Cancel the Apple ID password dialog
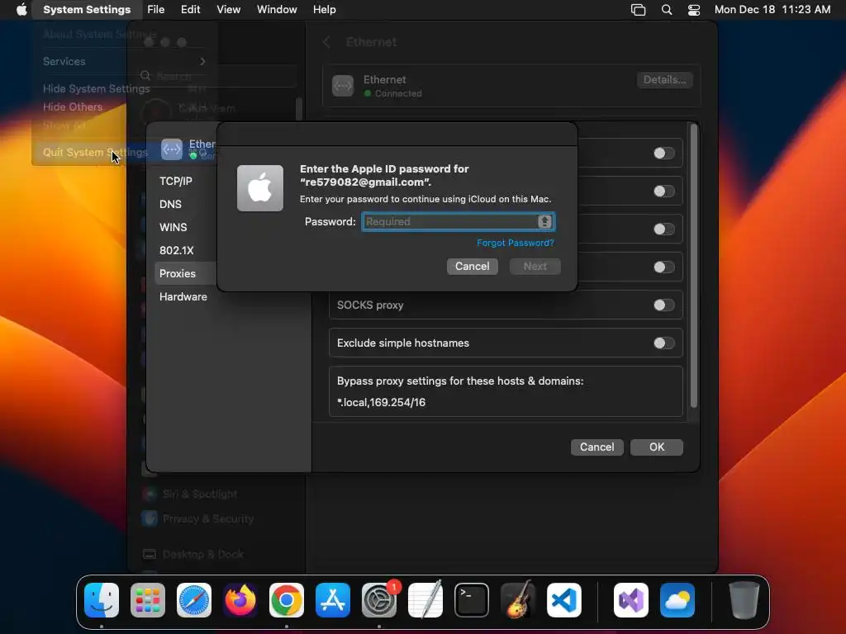 (472, 267)
